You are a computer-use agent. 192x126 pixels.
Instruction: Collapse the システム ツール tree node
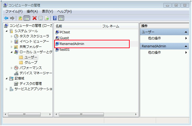(x=7, y=31)
